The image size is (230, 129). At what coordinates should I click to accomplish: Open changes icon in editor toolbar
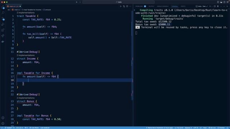124,6
